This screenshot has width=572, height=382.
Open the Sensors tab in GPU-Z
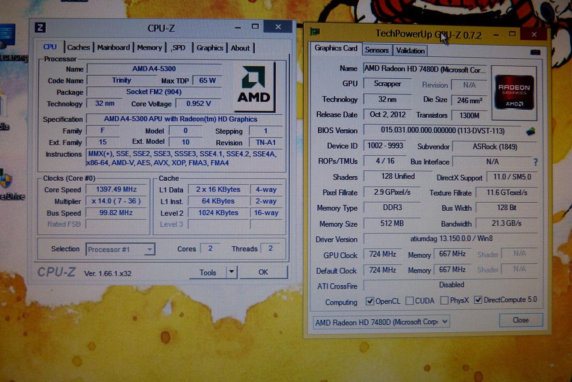(377, 50)
